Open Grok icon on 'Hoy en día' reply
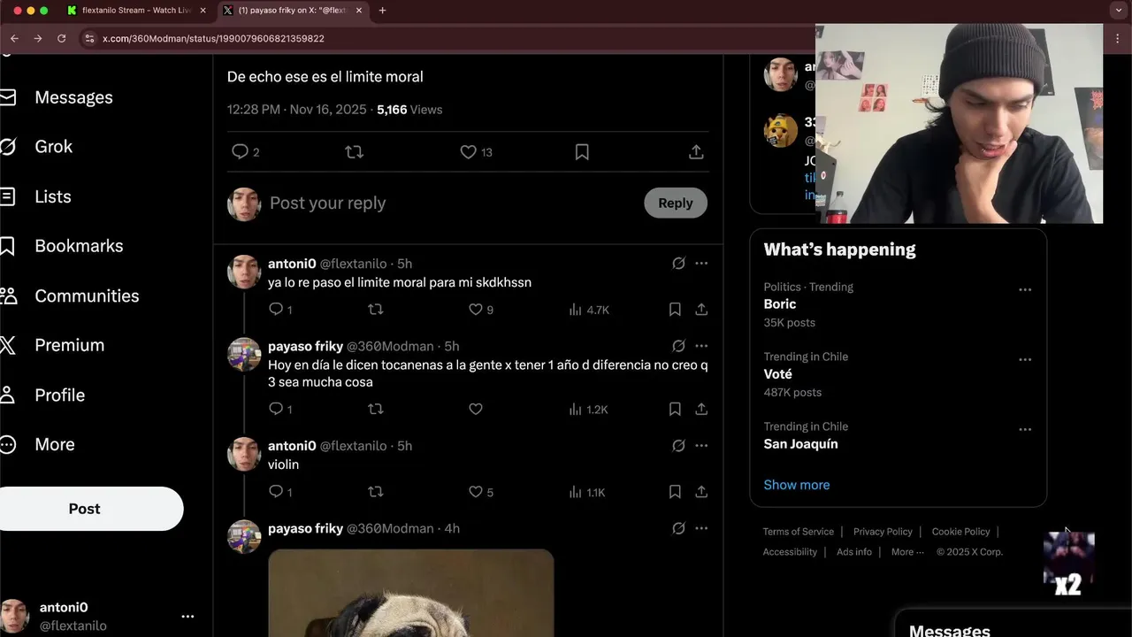 point(678,346)
